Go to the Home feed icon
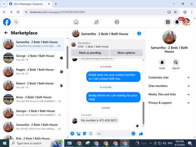Image resolution: width=196 pixels, height=147 pixels. pyautogui.click(x=76, y=22)
